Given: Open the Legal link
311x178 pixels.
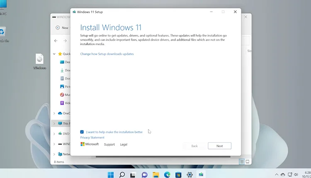Looking at the screenshot, I should 124,144.
